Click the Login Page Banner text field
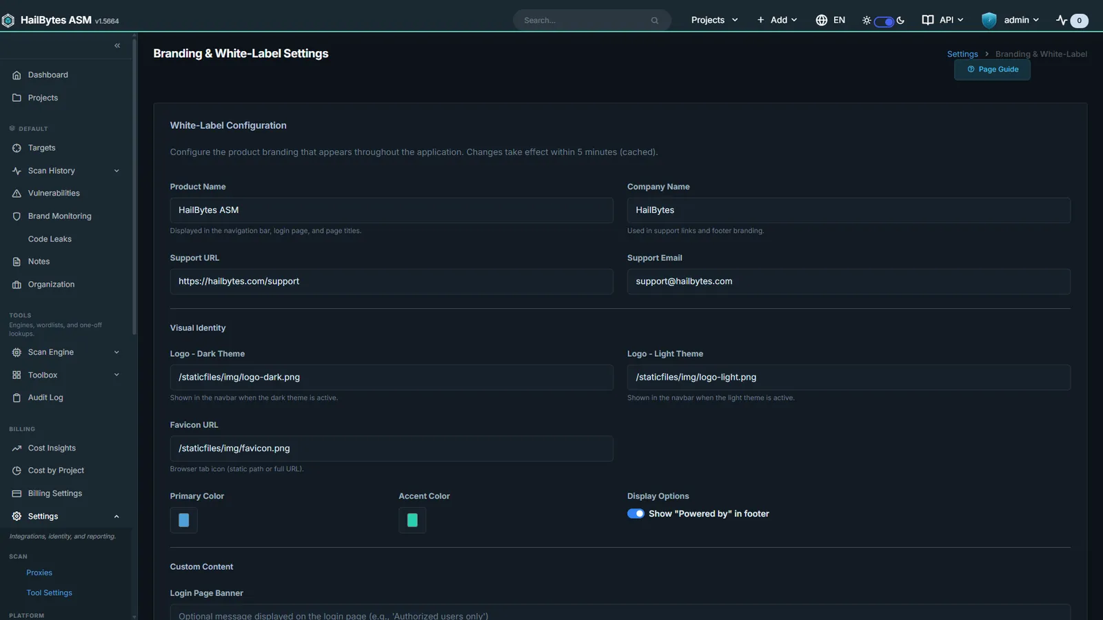 [x=620, y=612]
